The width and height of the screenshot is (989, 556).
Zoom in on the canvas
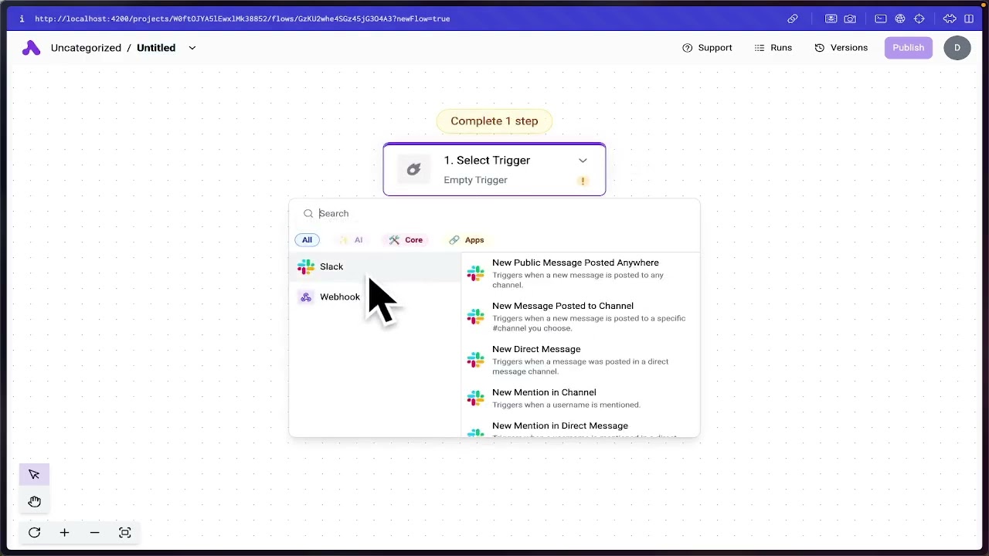click(64, 533)
